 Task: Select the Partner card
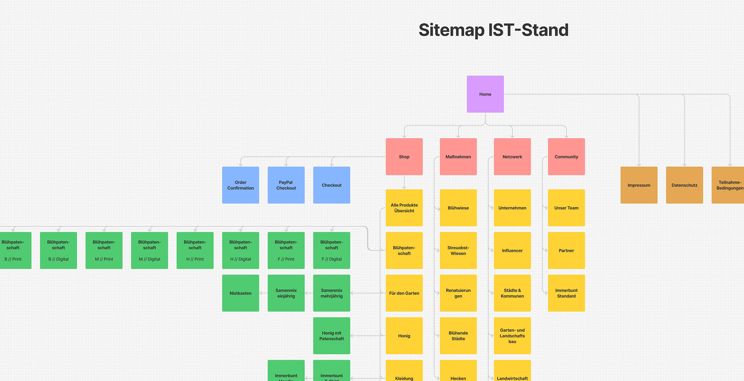[566, 250]
